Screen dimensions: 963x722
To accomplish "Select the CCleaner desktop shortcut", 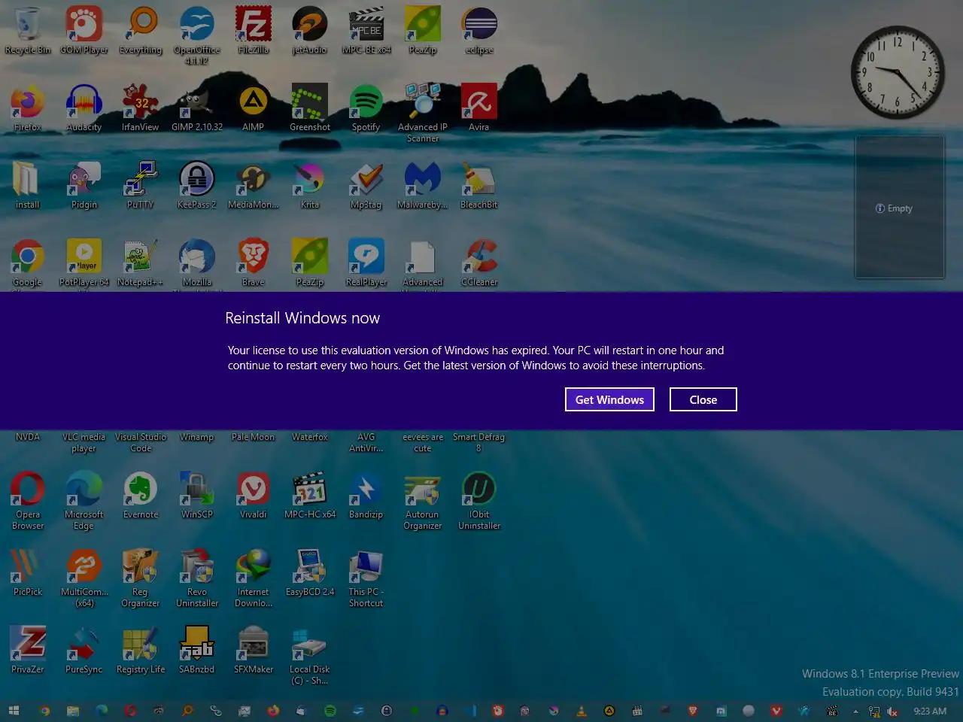I will 479,262.
